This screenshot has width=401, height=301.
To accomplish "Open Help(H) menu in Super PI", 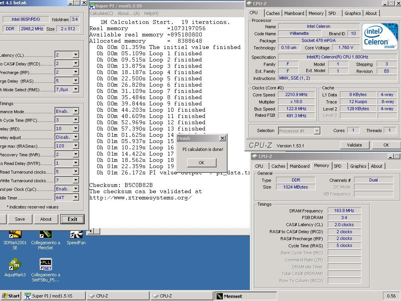I will (x=151, y=13).
